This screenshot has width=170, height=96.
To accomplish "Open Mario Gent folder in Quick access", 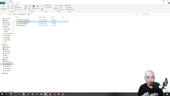I will point(7,35).
